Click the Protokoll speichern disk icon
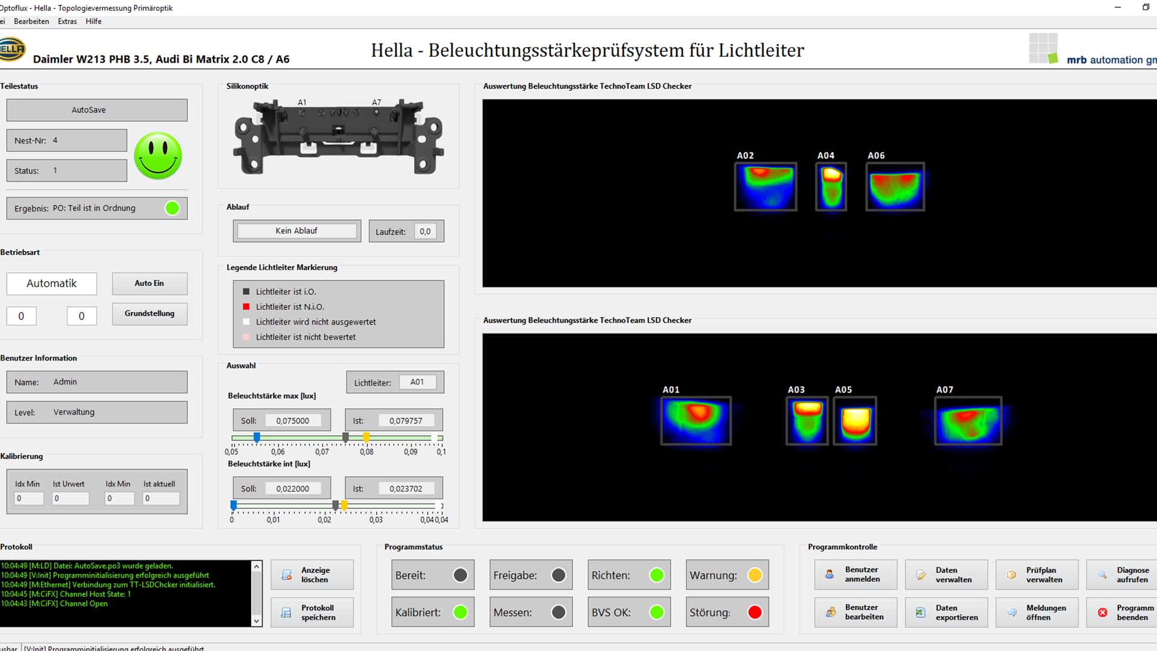The width and height of the screenshot is (1157, 651). (x=287, y=613)
